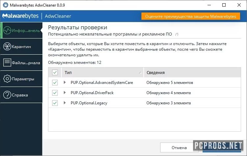Toggle the select-all checkbox in table header
247x156 pixels.
pyautogui.click(x=55, y=72)
